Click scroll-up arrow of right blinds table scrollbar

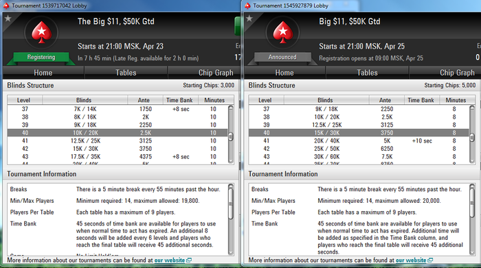pos(472,108)
